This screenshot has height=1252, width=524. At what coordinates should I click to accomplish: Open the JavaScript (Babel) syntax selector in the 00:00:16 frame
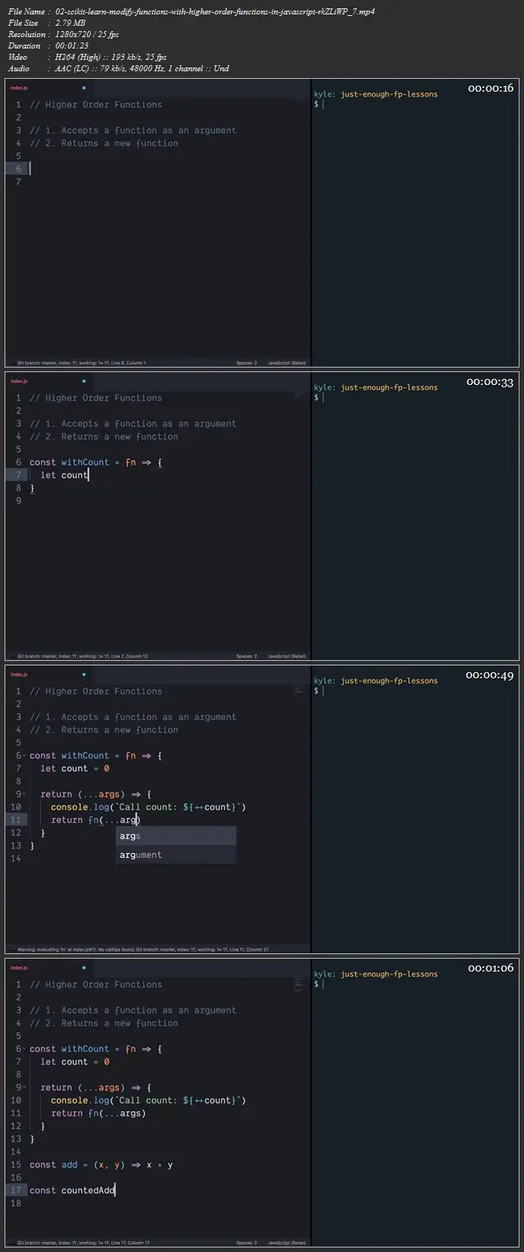287,363
